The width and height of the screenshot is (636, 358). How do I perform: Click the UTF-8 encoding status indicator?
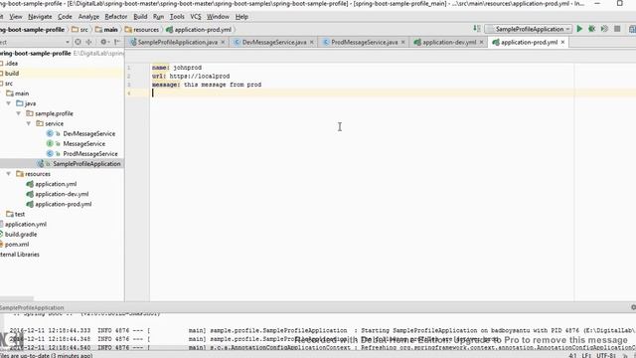coord(605,355)
